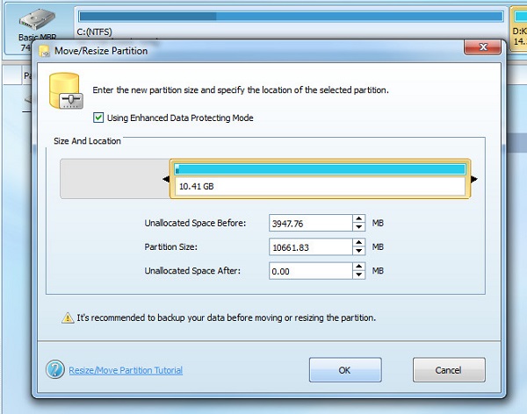Click the left resize handle arrow
527x414 pixels.
tap(166, 180)
